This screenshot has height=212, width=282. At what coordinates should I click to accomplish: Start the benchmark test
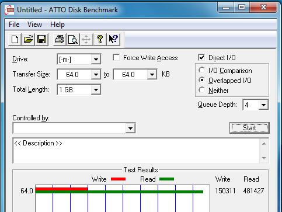[249, 128]
